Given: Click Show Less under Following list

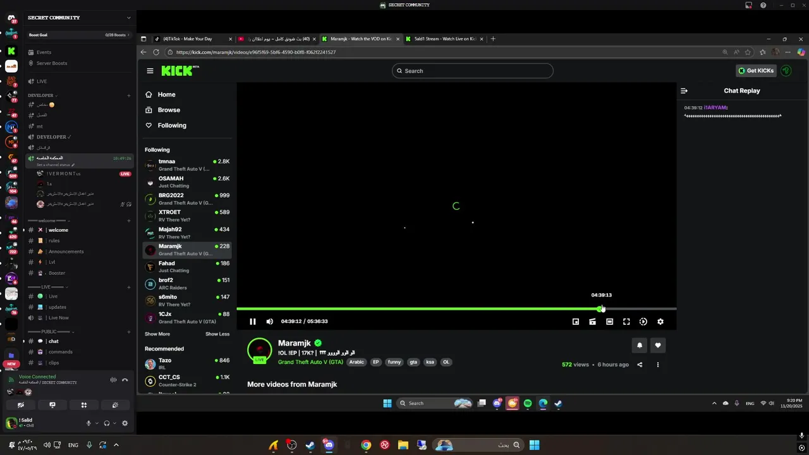Looking at the screenshot, I should click(217, 334).
